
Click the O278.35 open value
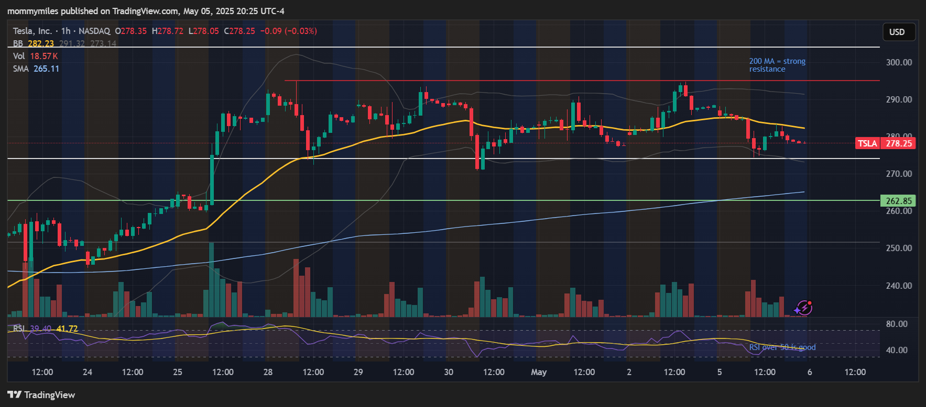point(131,31)
